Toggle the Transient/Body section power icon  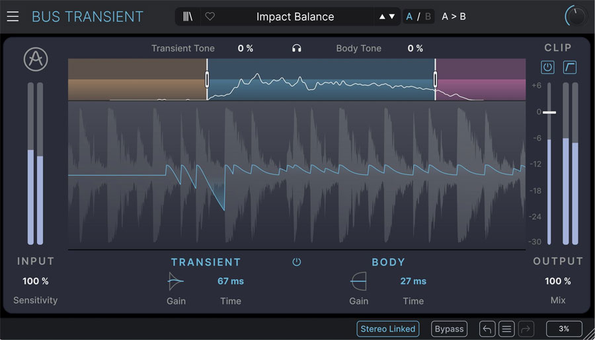point(296,262)
